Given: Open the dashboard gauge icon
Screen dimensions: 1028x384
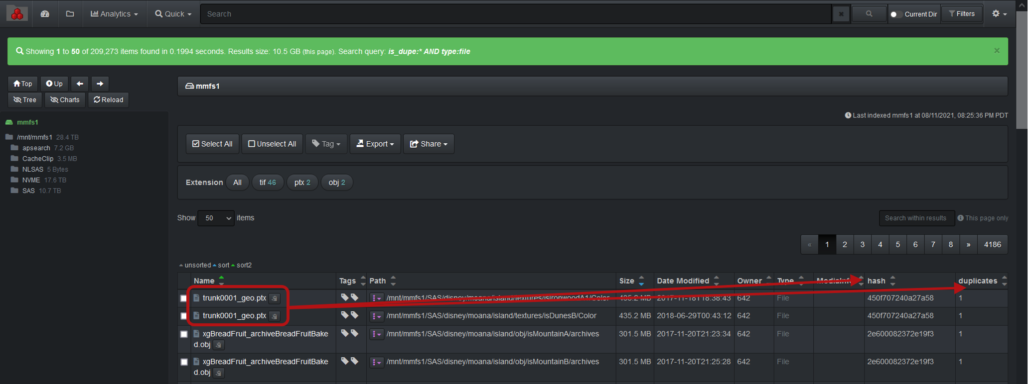Looking at the screenshot, I should 45,14.
